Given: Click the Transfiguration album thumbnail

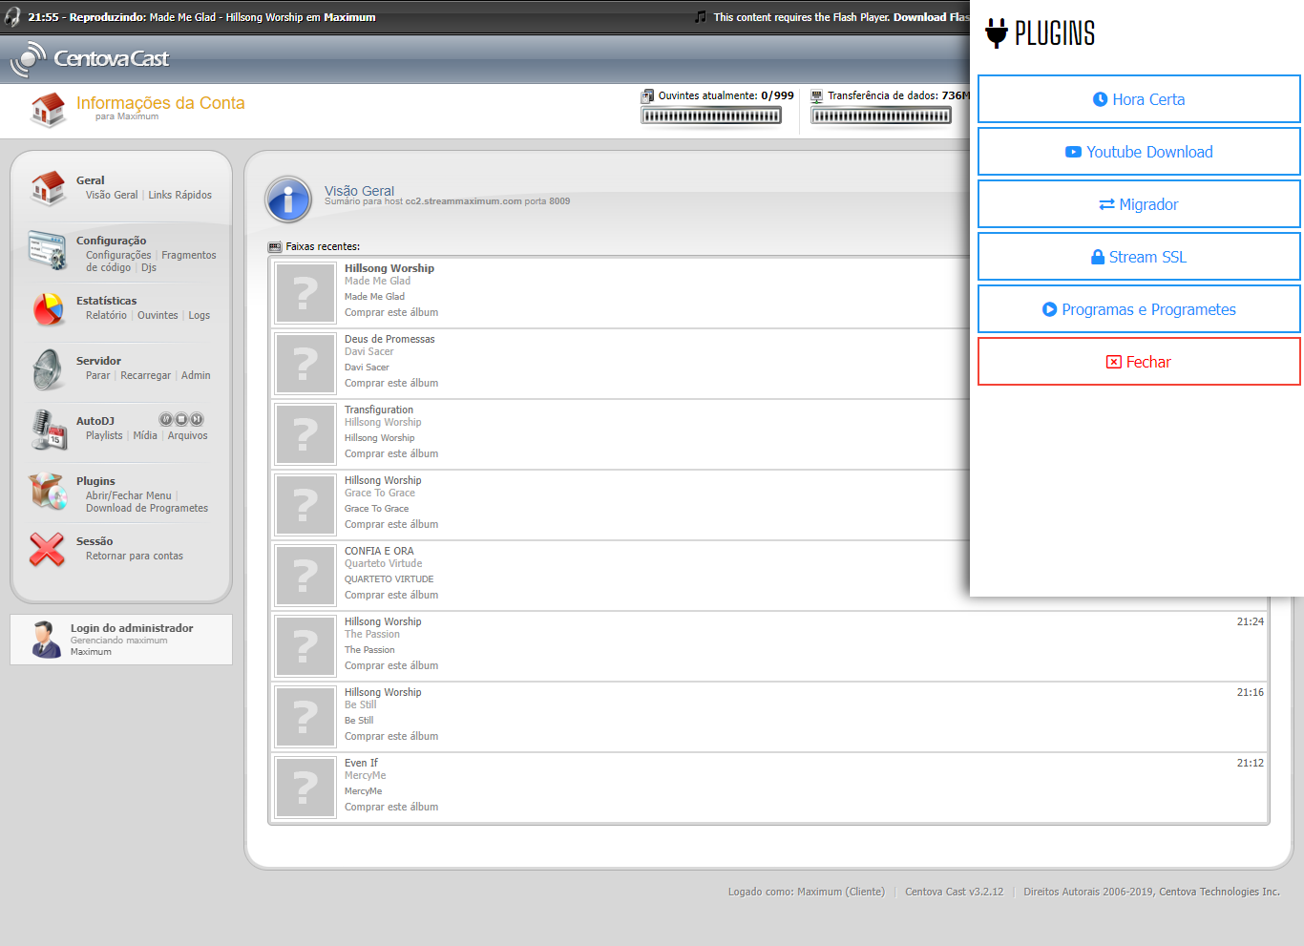Looking at the screenshot, I should click(305, 434).
